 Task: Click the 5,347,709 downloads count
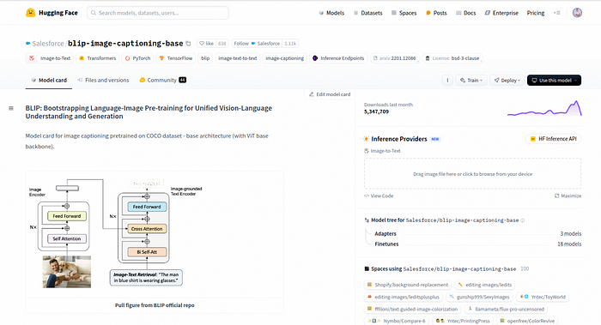(x=376, y=111)
